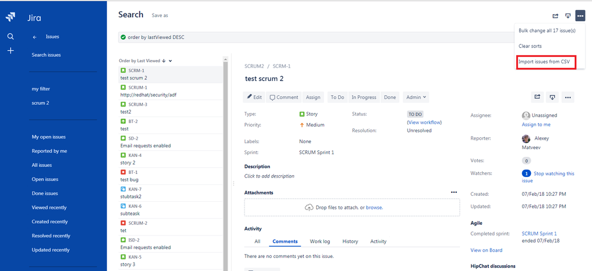The width and height of the screenshot is (592, 271).
Task: Select the Done issues filter
Action: (x=45, y=193)
